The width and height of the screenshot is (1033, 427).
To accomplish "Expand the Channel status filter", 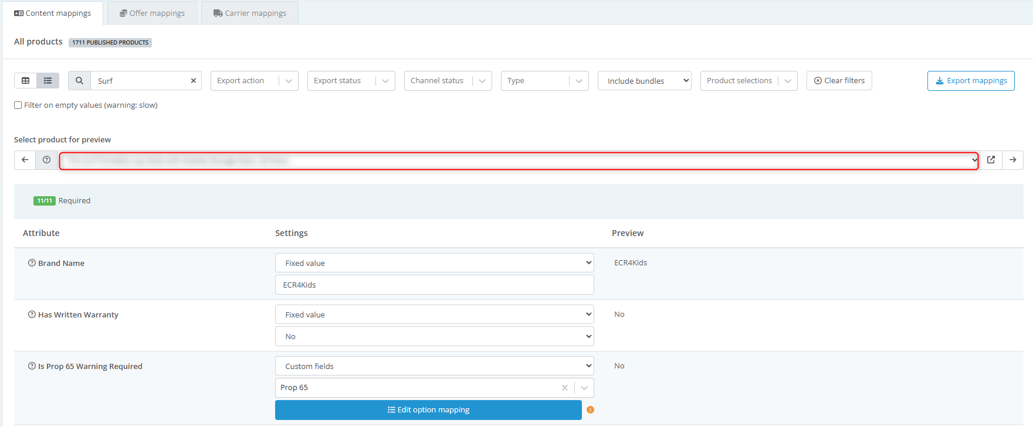I will [x=448, y=81].
